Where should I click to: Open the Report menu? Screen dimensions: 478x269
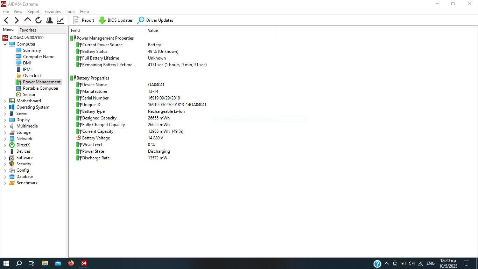pyautogui.click(x=34, y=12)
